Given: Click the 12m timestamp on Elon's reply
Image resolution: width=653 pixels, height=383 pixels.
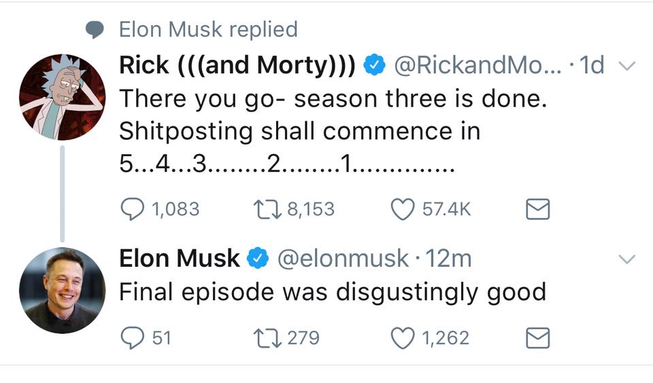Looking at the screenshot, I should click(448, 258).
